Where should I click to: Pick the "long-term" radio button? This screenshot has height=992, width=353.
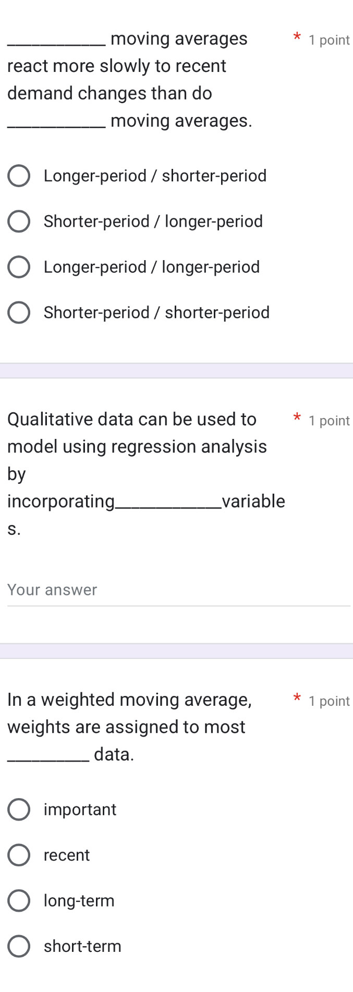pyautogui.click(x=19, y=901)
